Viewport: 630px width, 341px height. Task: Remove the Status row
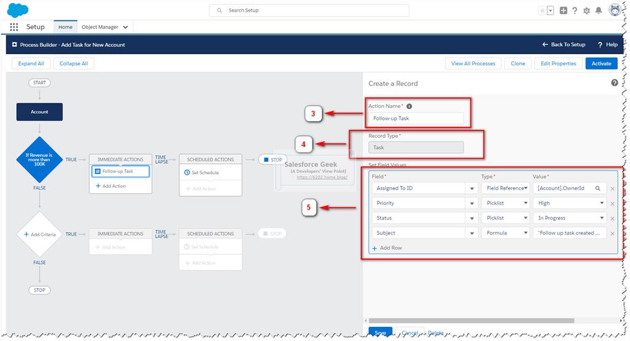[x=612, y=219]
